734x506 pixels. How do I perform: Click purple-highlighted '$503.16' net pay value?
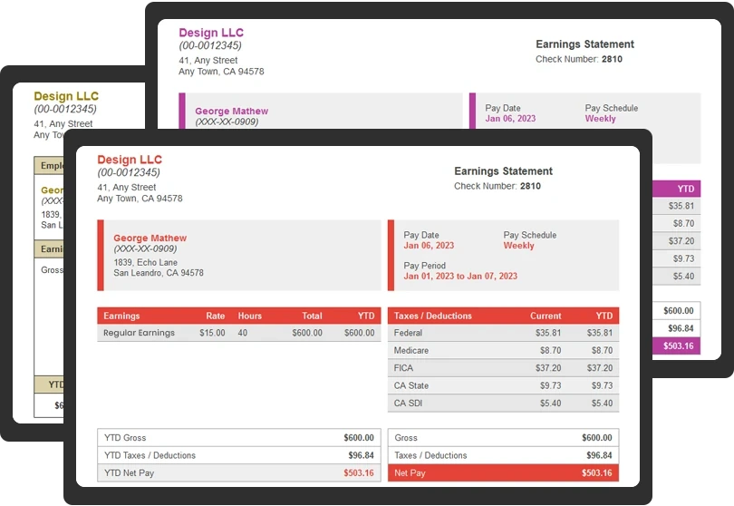click(679, 345)
